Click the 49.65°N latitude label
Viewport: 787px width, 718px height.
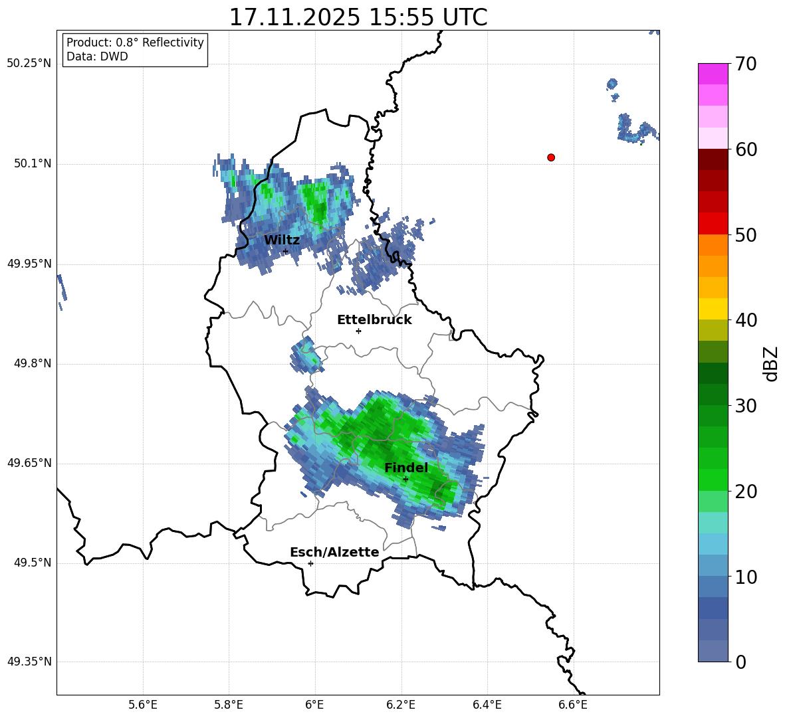(29, 463)
